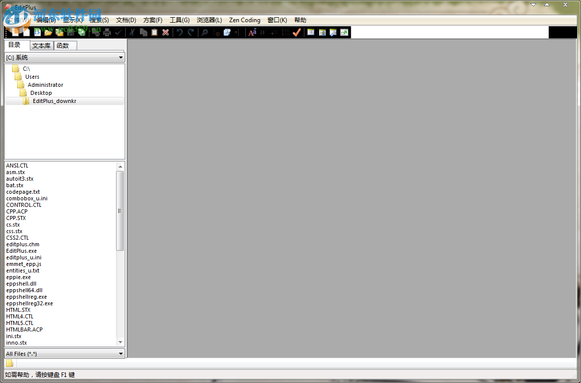Select ANSI.CTL in file list
The image size is (581, 383).
[17, 166]
